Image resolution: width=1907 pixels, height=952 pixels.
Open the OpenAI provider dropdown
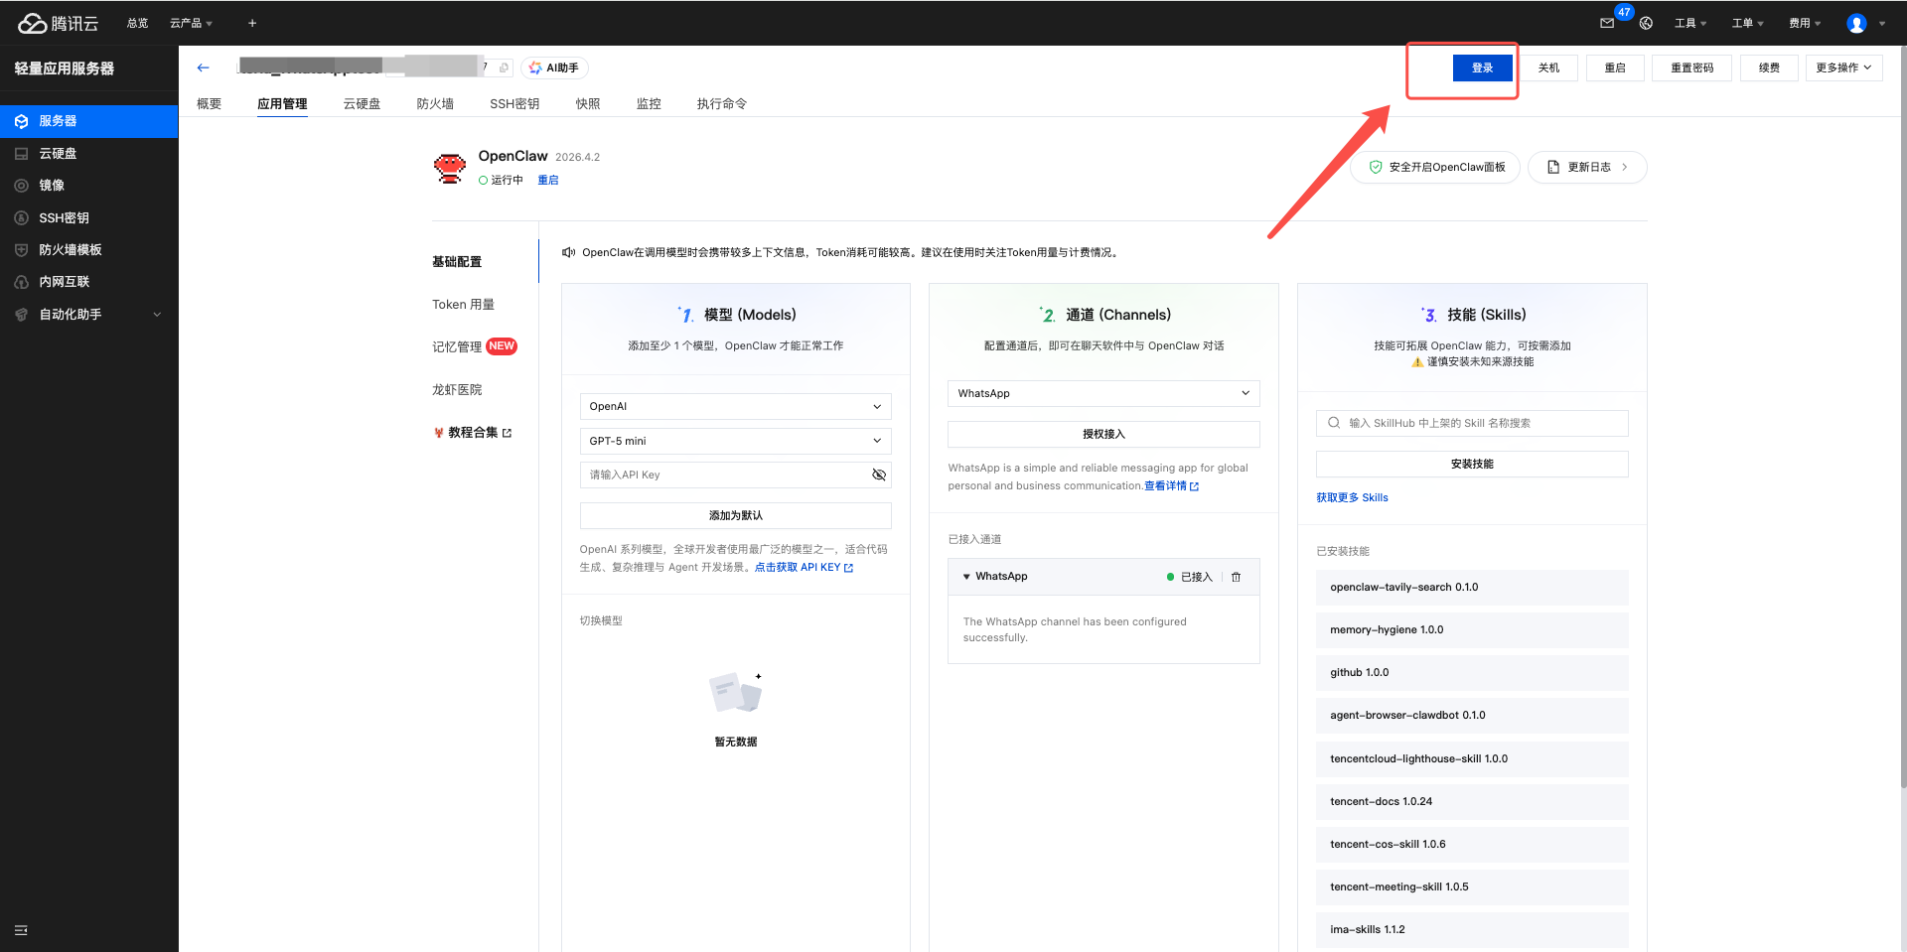(735, 406)
